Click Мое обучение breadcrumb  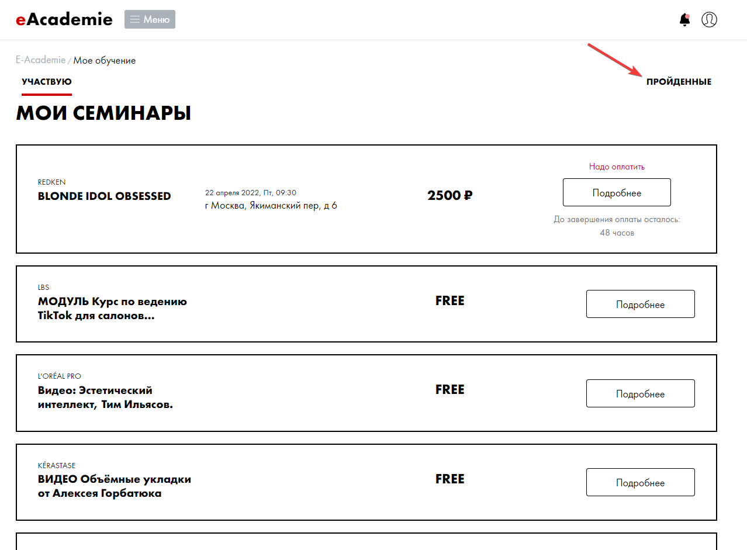coord(105,60)
